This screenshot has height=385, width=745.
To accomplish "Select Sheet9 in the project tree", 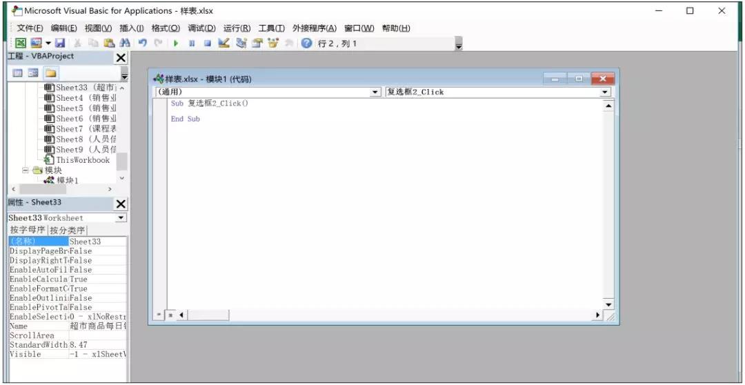I will tap(81, 150).
